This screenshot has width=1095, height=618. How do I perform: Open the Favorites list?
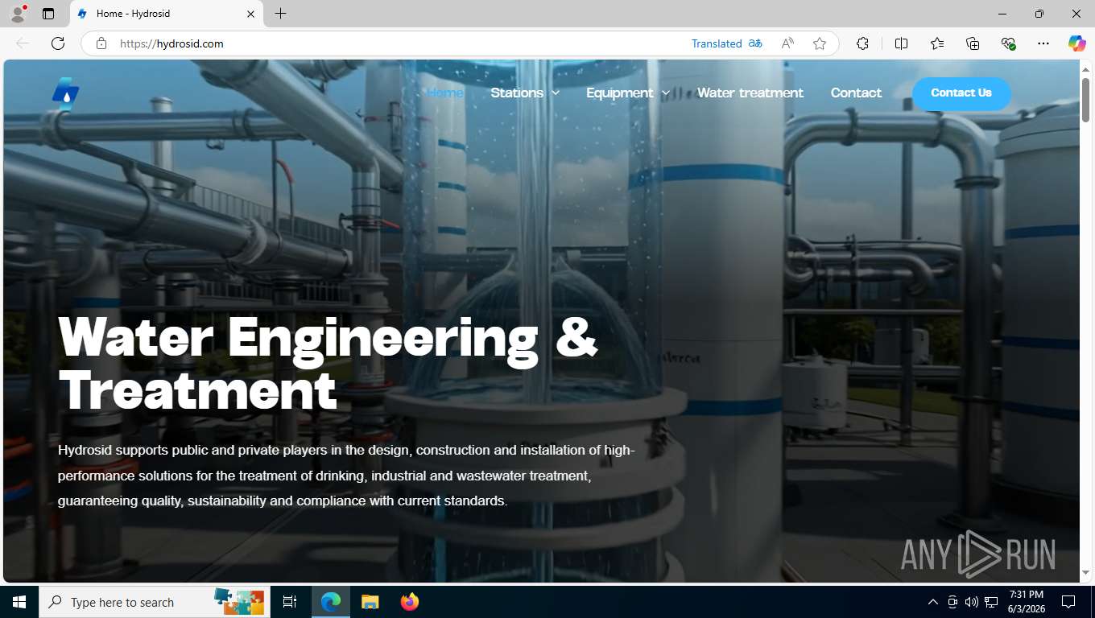(937, 43)
